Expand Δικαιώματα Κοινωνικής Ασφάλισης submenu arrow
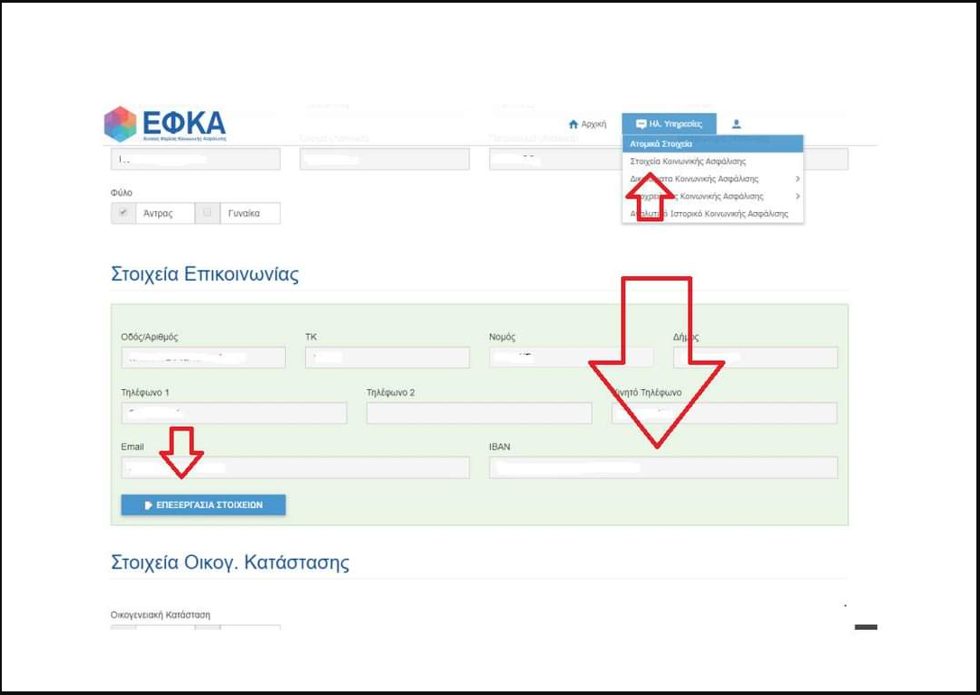The height and width of the screenshot is (695, 980). [x=798, y=179]
